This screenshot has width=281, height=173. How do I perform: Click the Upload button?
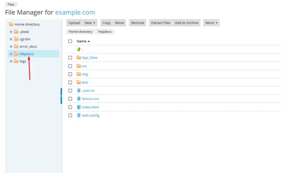(74, 23)
